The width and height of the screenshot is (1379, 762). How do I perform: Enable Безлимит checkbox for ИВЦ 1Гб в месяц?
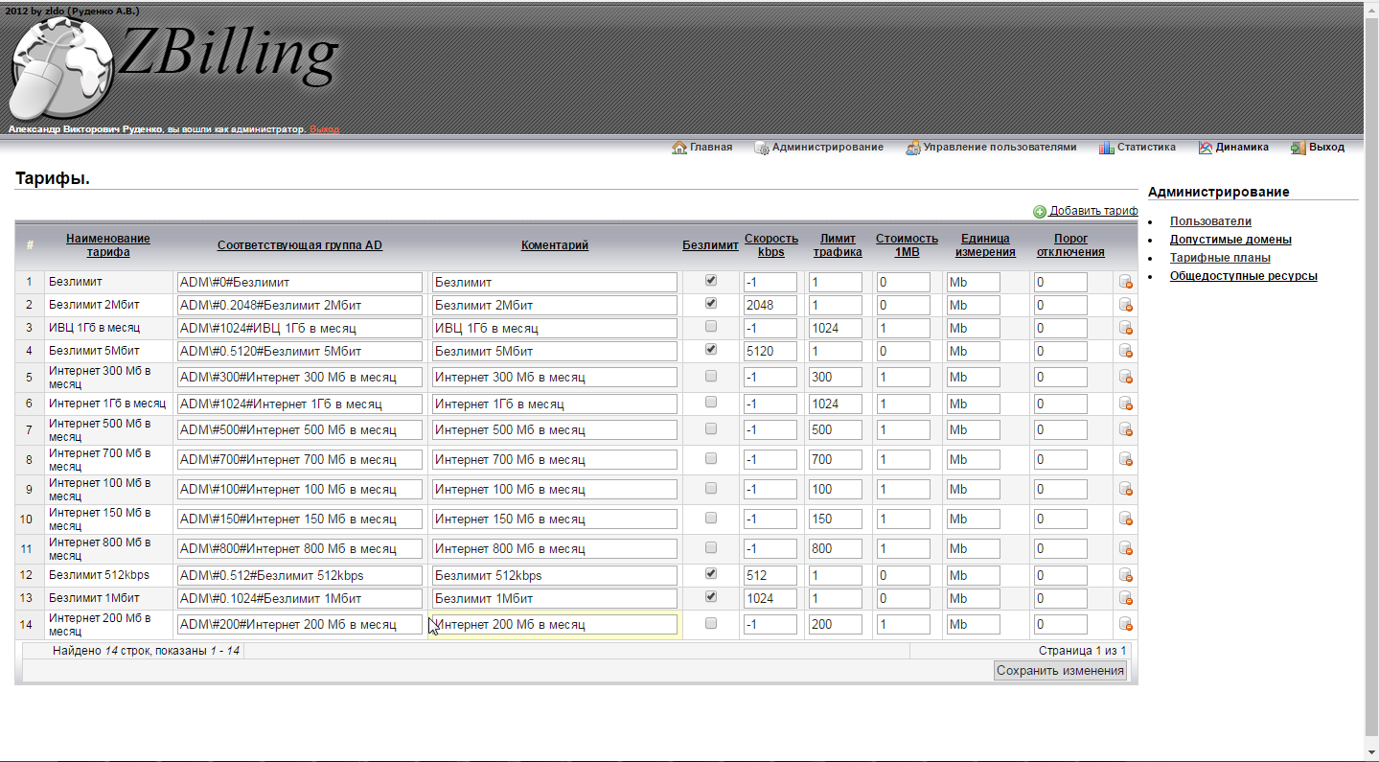pos(710,327)
